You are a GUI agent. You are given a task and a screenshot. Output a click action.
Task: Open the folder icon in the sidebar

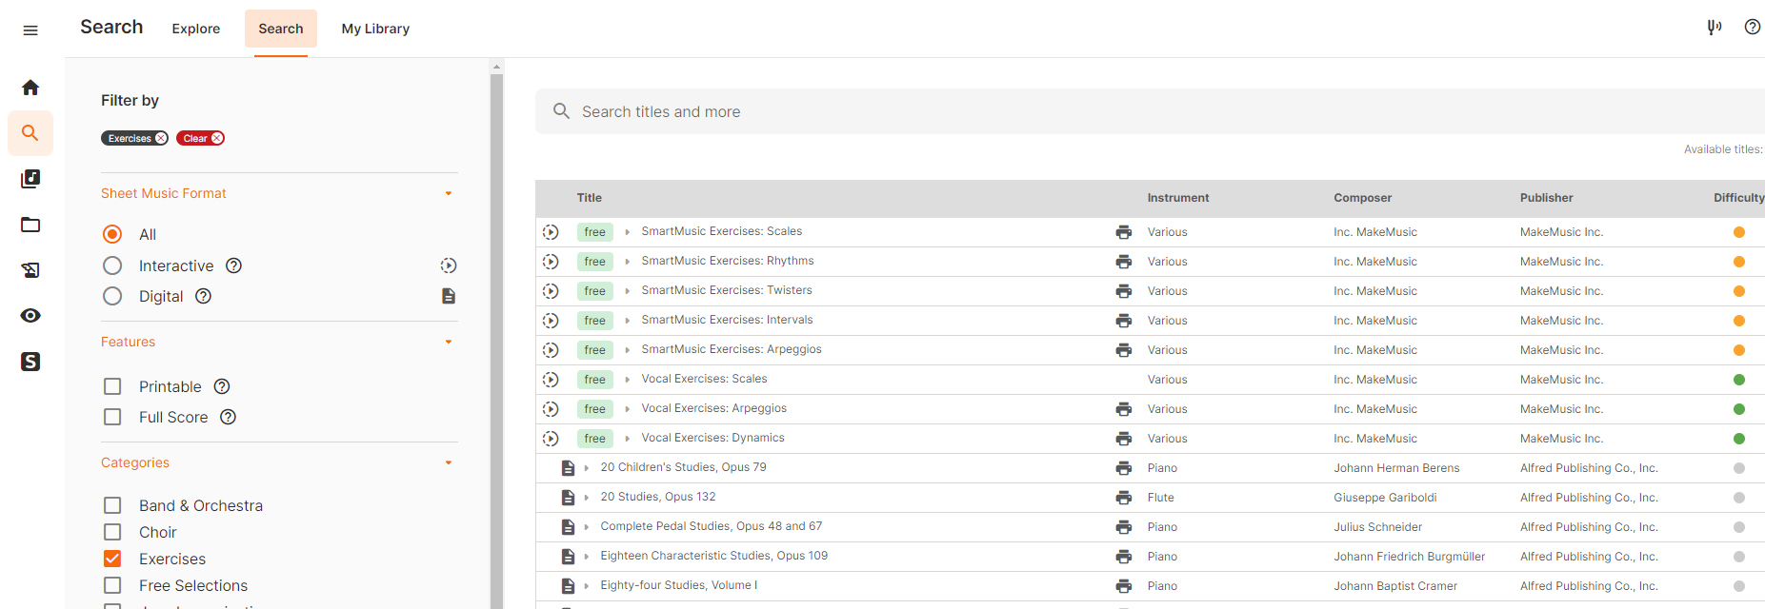30,225
